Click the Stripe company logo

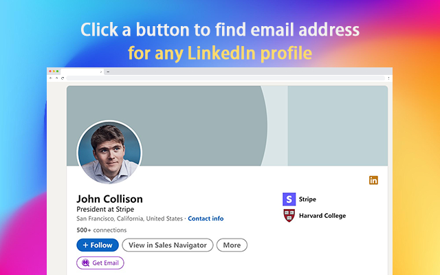click(289, 199)
